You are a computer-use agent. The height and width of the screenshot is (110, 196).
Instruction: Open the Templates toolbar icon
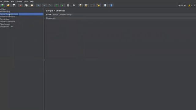coord(2,5)
